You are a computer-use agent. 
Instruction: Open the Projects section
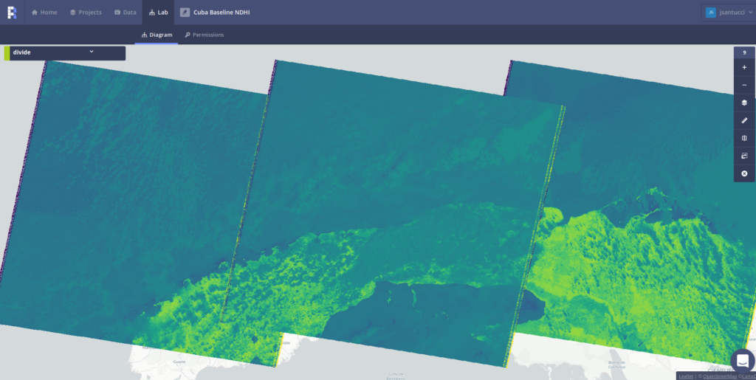86,13
